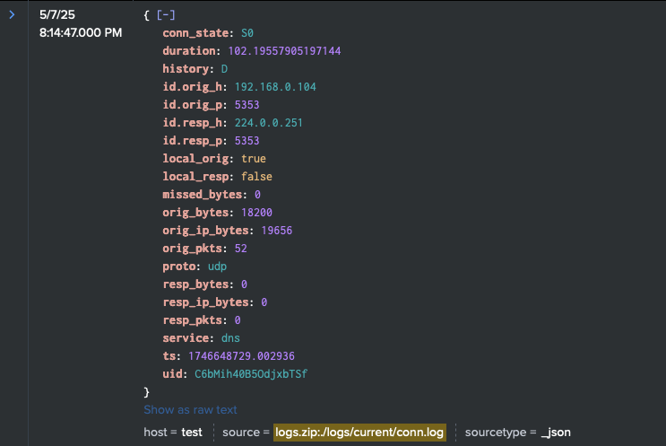Select id.resp_h value 224.0.0.251
Image resolution: width=666 pixels, height=446 pixels.
click(x=268, y=123)
